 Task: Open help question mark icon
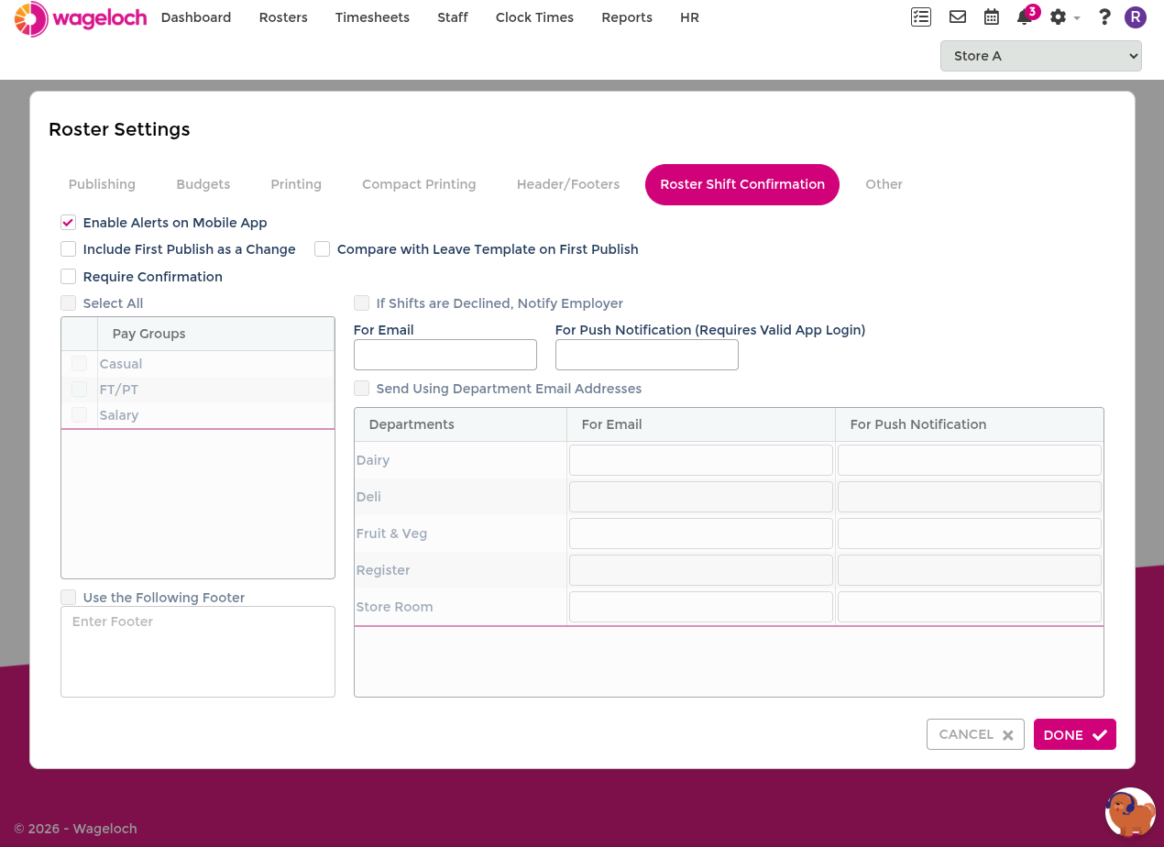(1104, 16)
